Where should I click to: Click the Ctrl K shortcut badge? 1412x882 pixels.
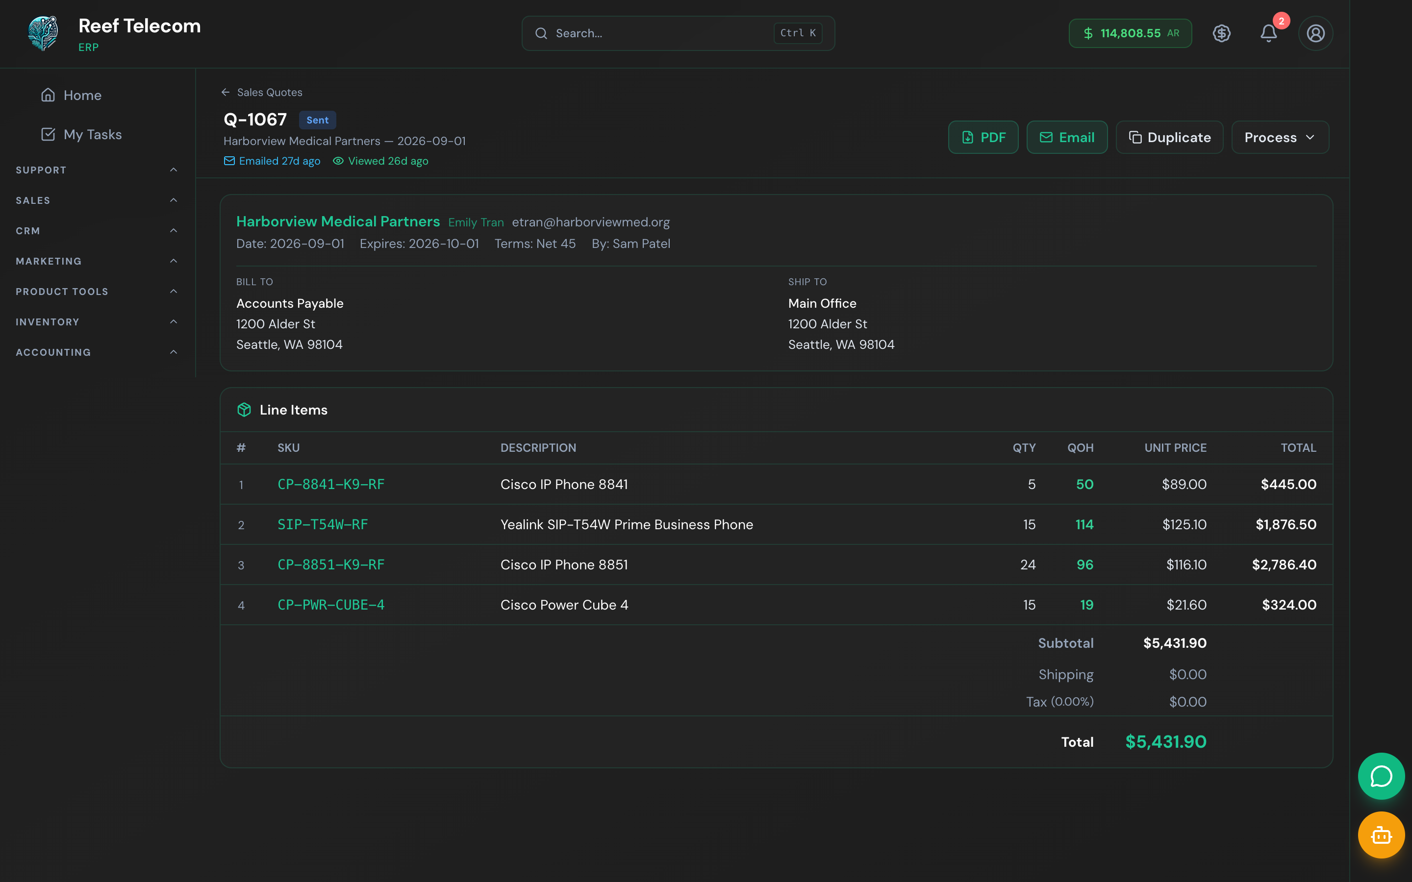click(x=798, y=33)
